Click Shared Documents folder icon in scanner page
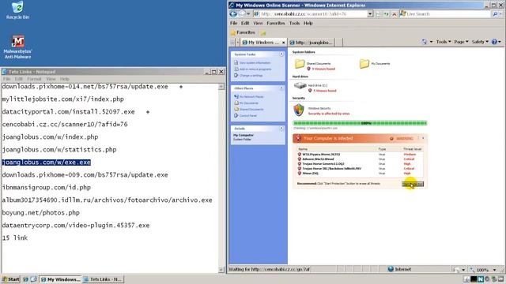Image resolution: width=506 pixels, height=284 pixels. [300, 64]
